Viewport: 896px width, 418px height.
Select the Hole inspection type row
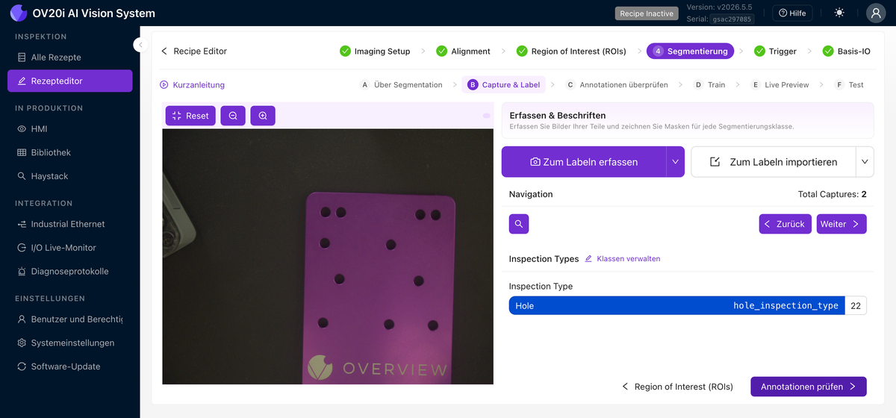[x=676, y=306]
